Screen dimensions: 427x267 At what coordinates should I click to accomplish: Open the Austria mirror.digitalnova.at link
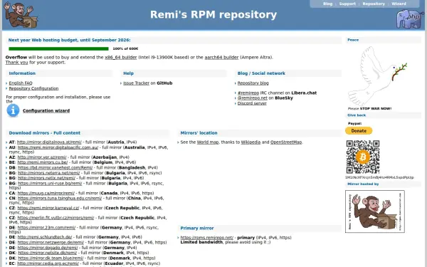(x=49, y=142)
